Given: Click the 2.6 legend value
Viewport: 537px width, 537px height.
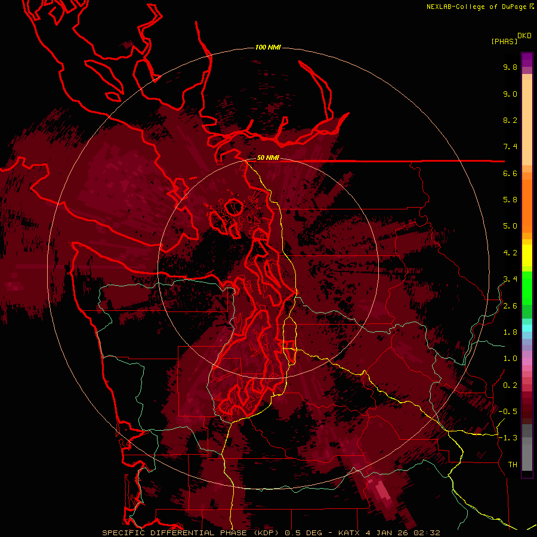Looking at the screenshot, I should (510, 306).
